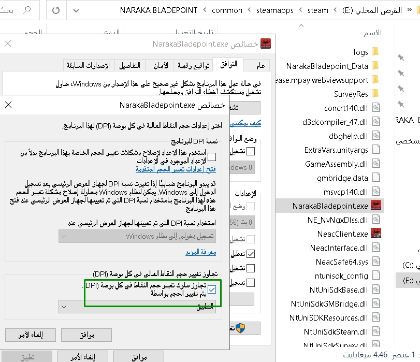This screenshot has height=362, width=420.
Task: Switch to the الأمان (Security) tab
Action: point(160,66)
